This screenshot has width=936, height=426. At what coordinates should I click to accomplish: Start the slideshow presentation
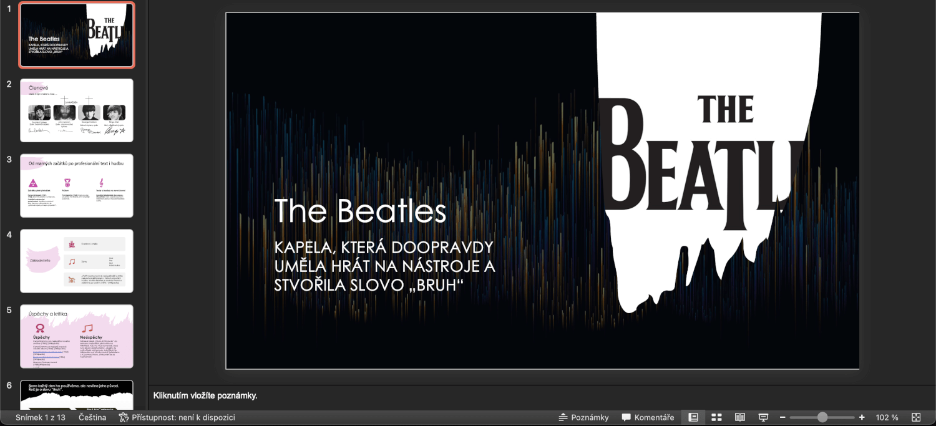click(763, 417)
